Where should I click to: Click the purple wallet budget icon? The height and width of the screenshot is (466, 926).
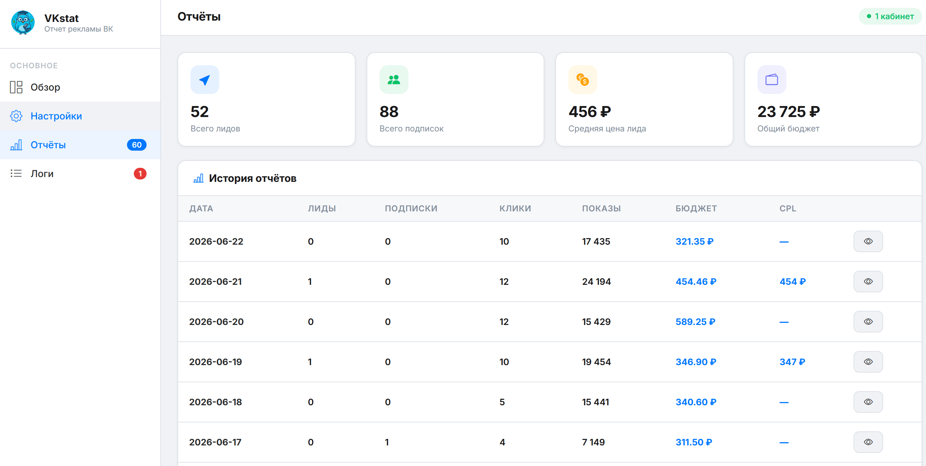(772, 79)
